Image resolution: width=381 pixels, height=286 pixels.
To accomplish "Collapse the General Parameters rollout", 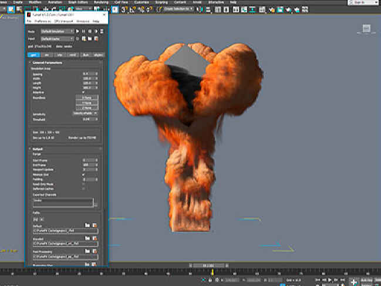I will 48,62.
